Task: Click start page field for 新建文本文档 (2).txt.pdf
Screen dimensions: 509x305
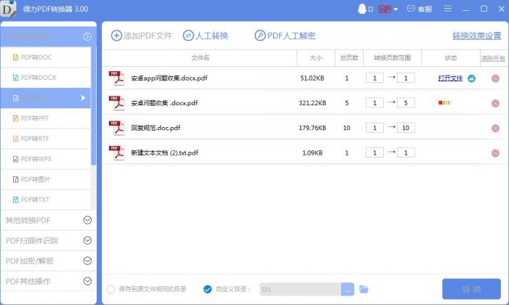Action: [374, 152]
